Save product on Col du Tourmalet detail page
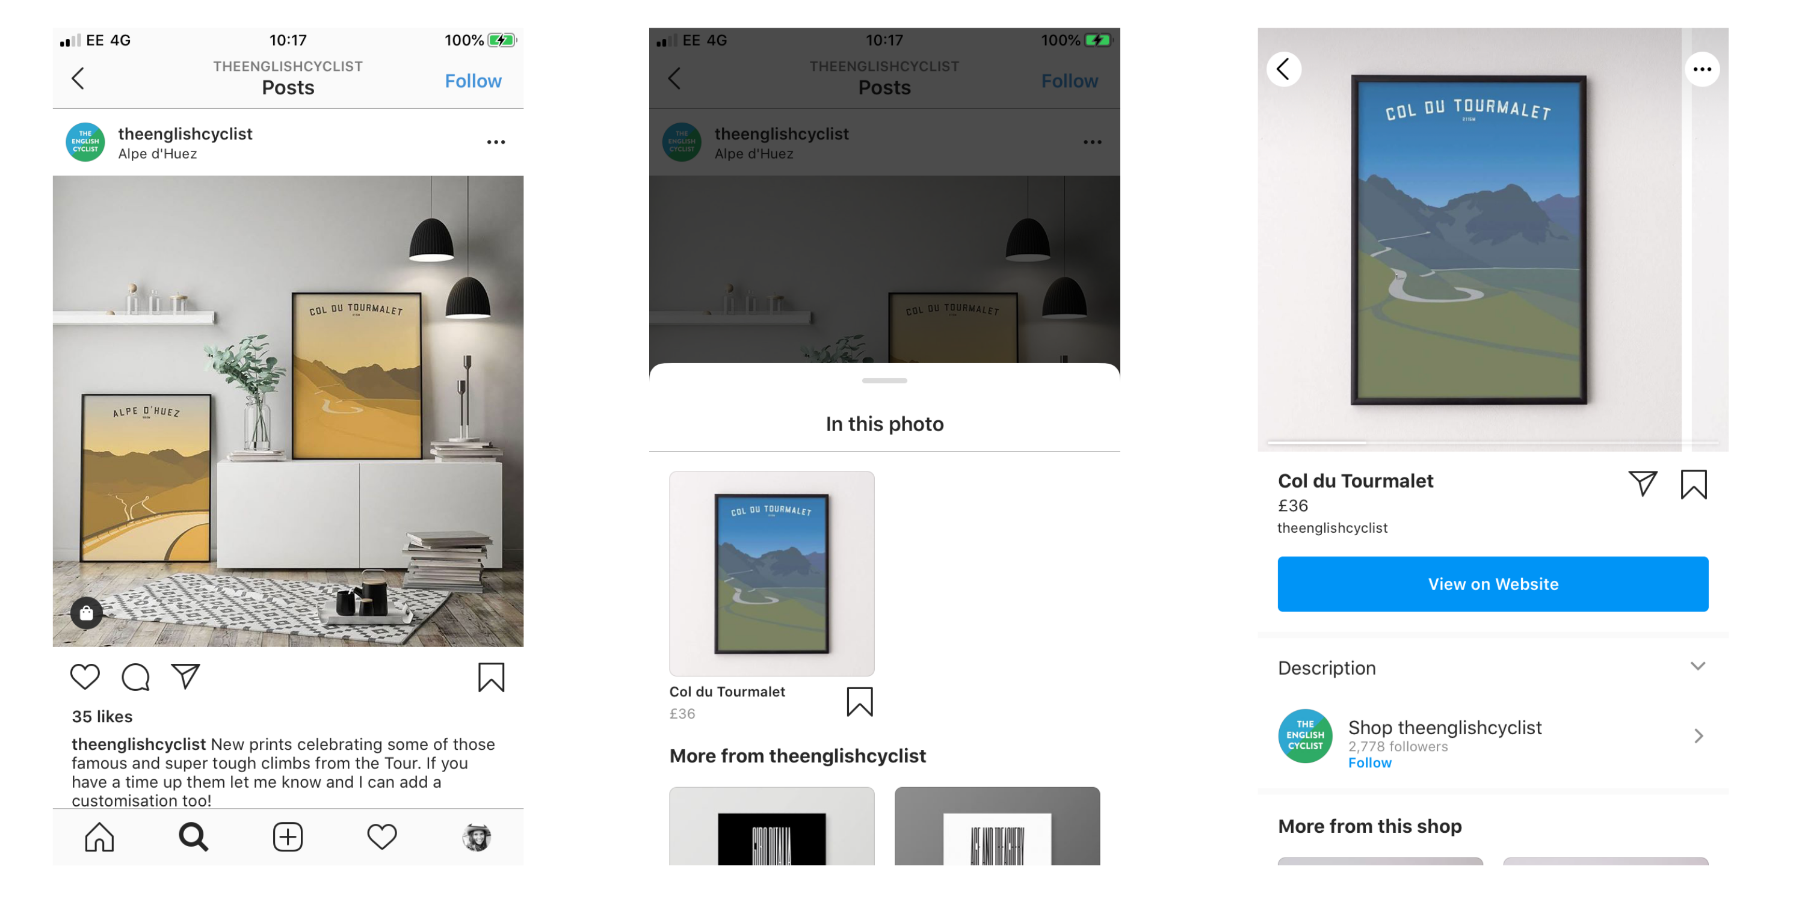The image size is (1805, 902). tap(1694, 484)
